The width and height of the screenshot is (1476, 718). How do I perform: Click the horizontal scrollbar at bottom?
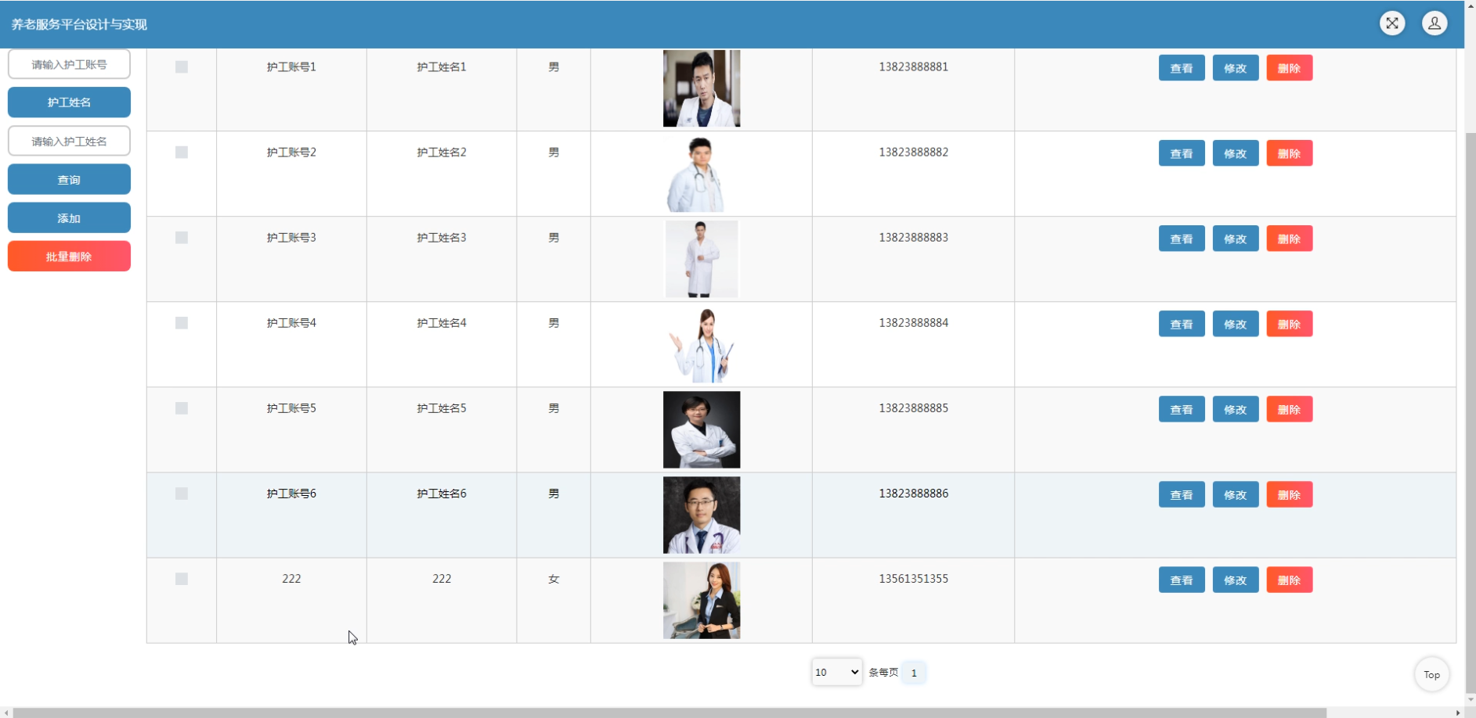coord(669,713)
